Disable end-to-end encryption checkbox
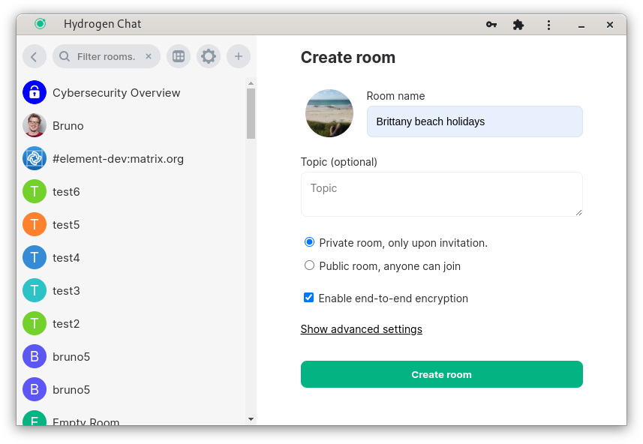The image size is (643, 444). point(308,298)
